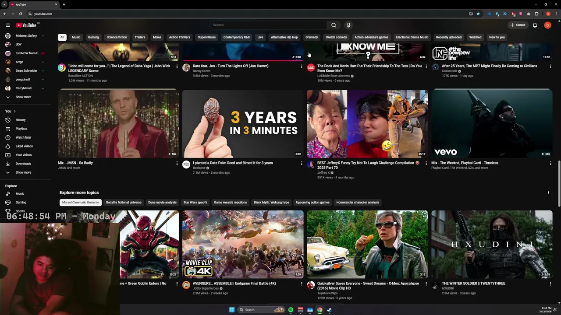561x315 pixels.
Task: Open options for the Timeless mix
Action: [x=550, y=163]
